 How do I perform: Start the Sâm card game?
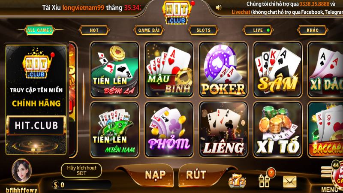[x=277, y=69]
